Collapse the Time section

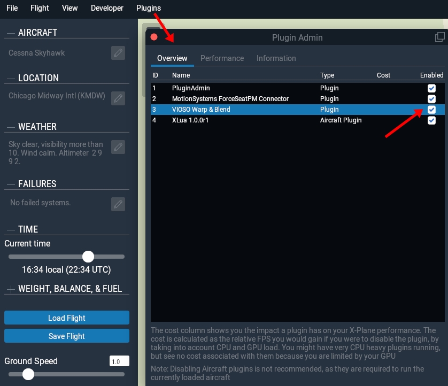point(11,230)
